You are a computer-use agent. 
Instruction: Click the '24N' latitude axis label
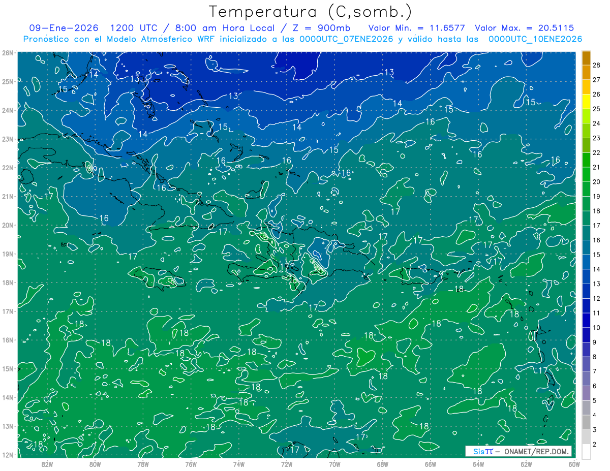pos(7,110)
